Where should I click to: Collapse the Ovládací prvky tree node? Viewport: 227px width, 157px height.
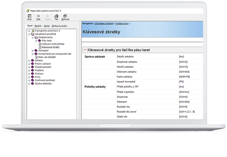tap(33, 37)
